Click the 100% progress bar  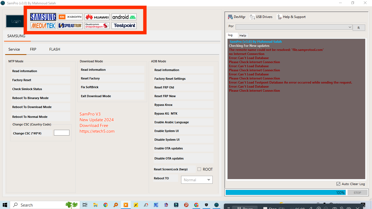286,192
